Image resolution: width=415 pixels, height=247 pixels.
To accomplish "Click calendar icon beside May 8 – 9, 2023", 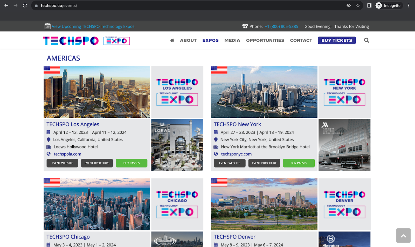I will [216, 245].
